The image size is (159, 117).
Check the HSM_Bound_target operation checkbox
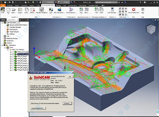pos(13,70)
